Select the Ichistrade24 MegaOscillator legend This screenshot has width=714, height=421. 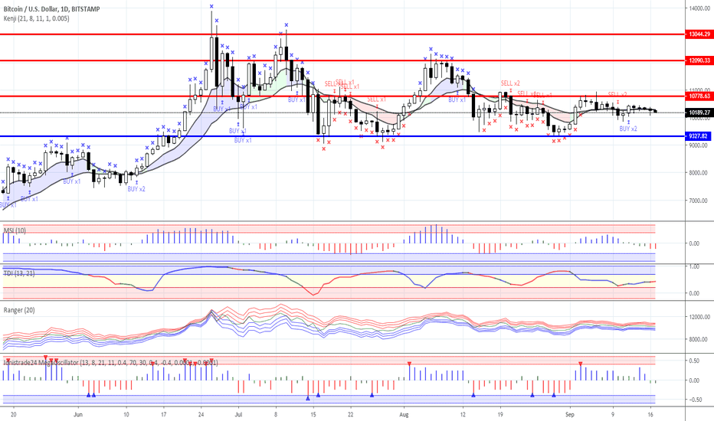(x=110, y=362)
